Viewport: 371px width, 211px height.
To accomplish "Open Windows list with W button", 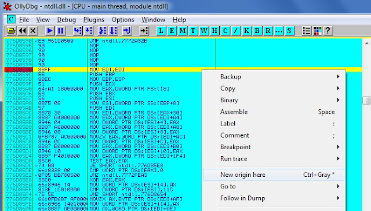I will tap(203, 31).
